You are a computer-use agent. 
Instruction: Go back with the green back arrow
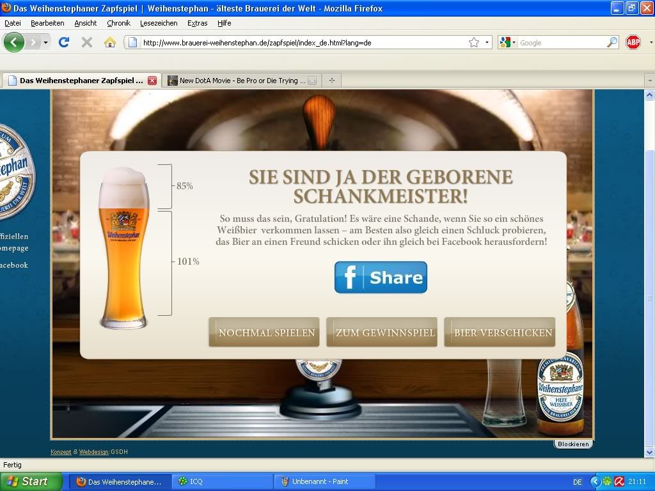[14, 42]
